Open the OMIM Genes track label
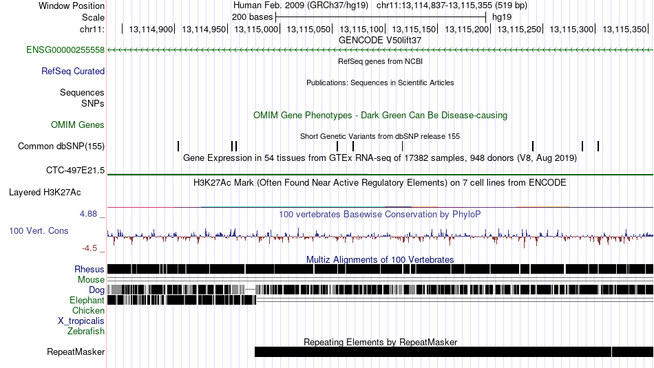 (x=78, y=125)
